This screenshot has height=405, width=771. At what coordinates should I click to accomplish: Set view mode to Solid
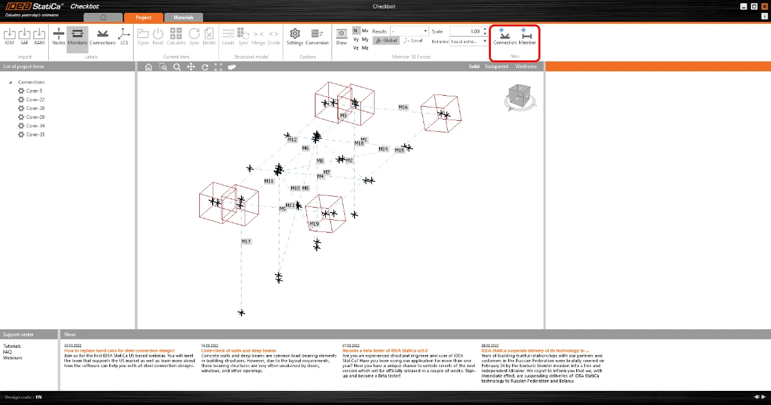474,66
